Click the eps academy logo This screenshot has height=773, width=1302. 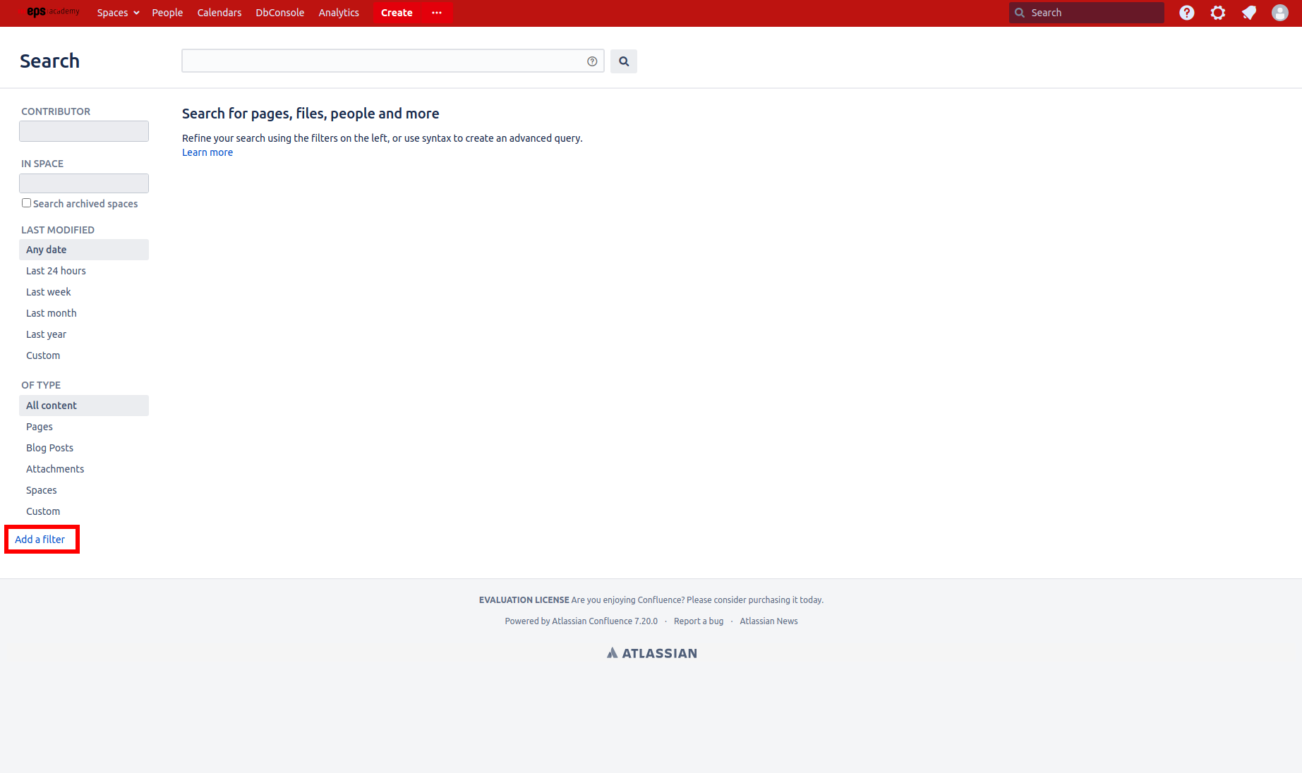click(53, 12)
